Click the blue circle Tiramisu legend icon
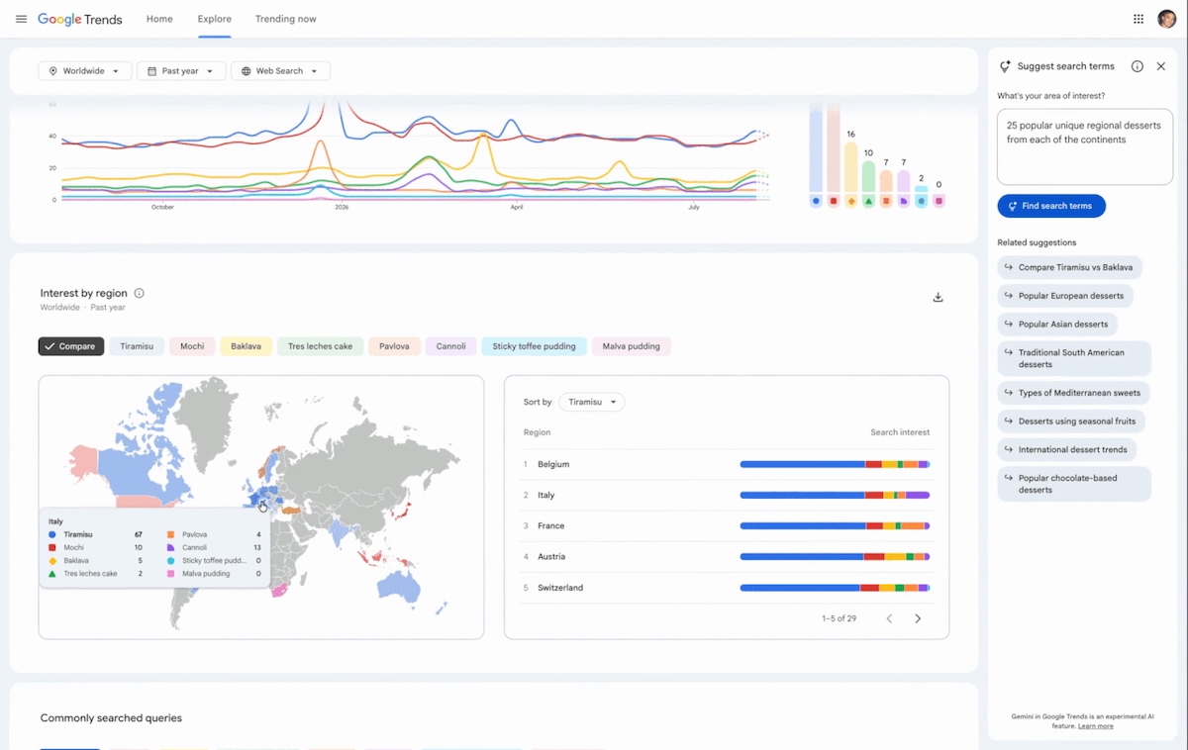 (816, 201)
